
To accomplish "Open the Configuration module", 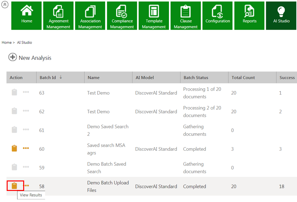I will [x=218, y=16].
